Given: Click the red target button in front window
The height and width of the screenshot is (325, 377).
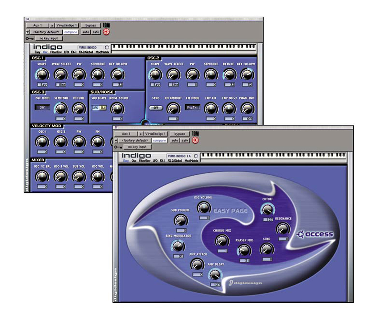Looking at the screenshot, I should (x=195, y=140).
